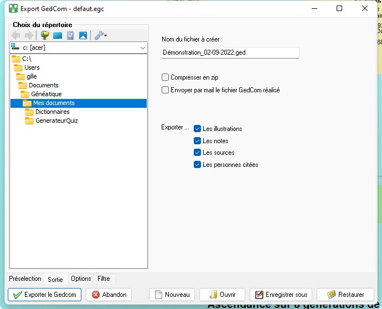
Task: Open the genealogy tree folder shortcut icon
Action: tap(45, 35)
